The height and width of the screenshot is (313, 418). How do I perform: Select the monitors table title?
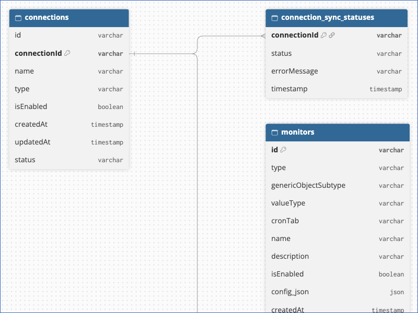(x=298, y=132)
